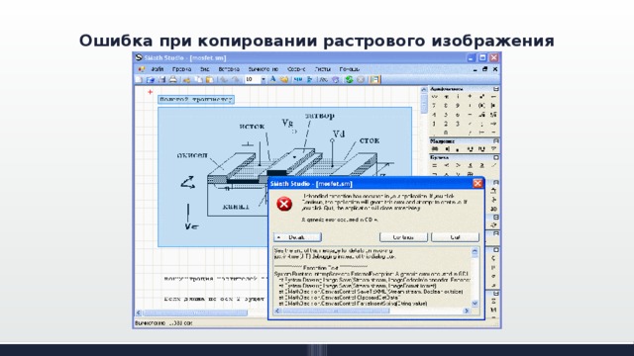This screenshot has height=356, width=634.
Task: Click digit 9 in Arithmetic panel
Action: pyautogui.click(x=458, y=106)
